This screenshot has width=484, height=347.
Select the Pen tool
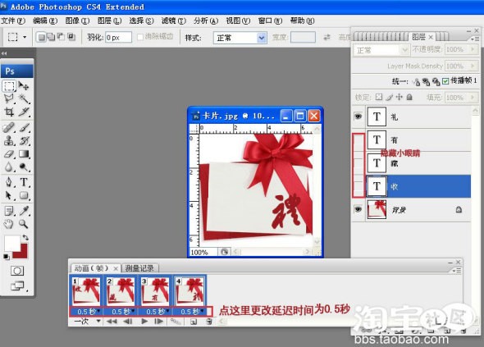(x=9, y=182)
